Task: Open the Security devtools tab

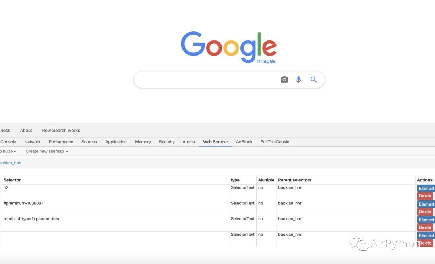Action: [x=167, y=142]
